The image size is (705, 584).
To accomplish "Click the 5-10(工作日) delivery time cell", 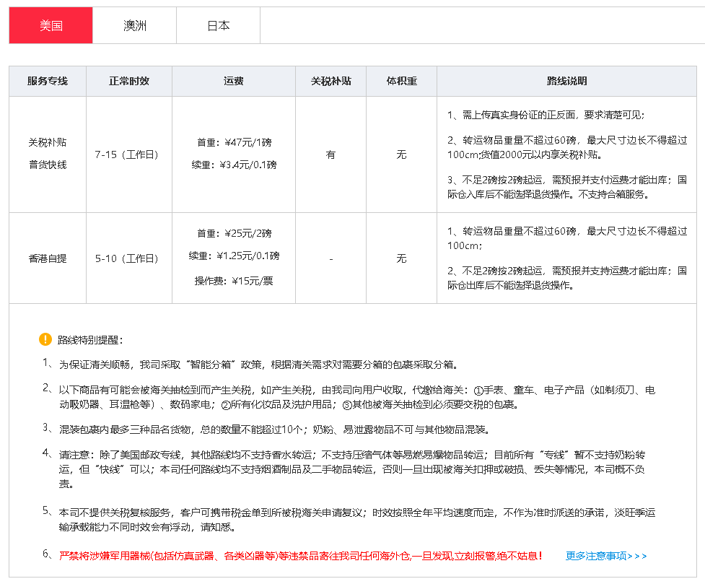I will click(x=126, y=258).
